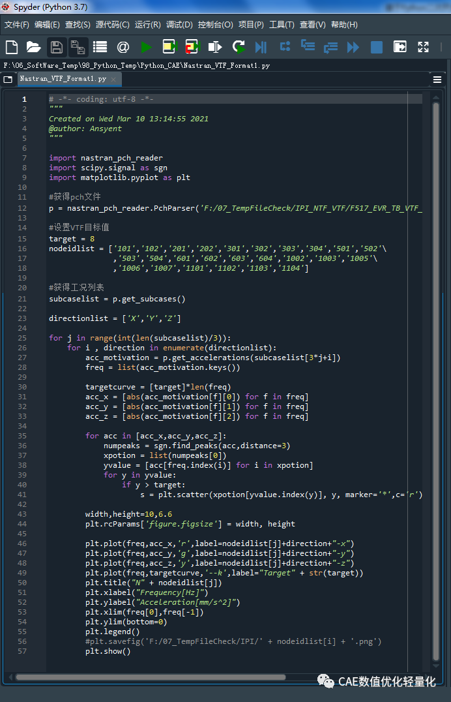This screenshot has width=451, height=702.
Task: Open the 调试(D) menu
Action: [179, 25]
